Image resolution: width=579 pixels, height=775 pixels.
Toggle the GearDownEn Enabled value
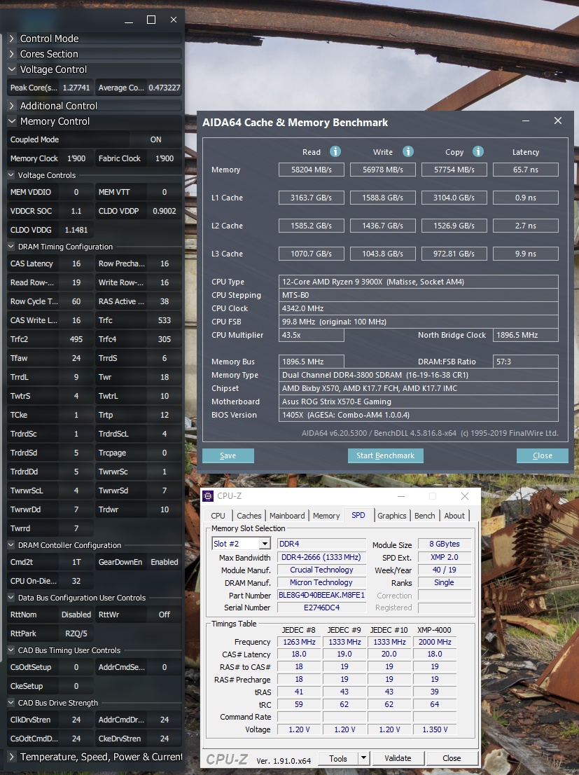[x=164, y=562]
